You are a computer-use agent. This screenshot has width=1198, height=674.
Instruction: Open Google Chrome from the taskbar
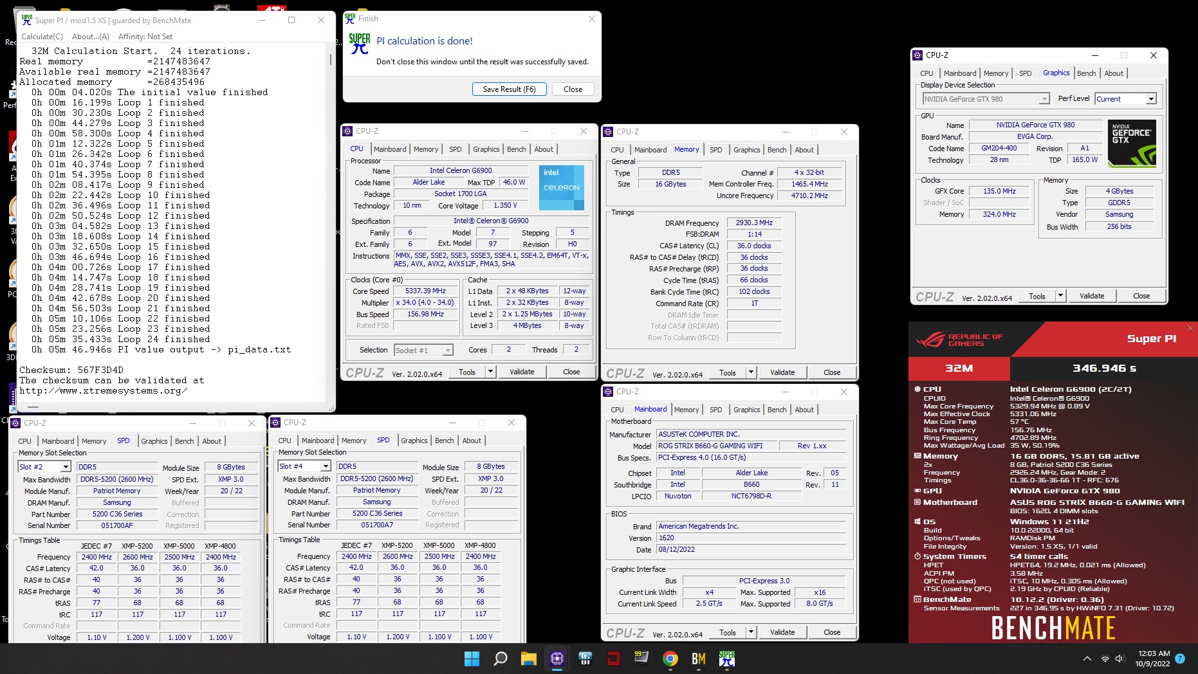pos(670,659)
